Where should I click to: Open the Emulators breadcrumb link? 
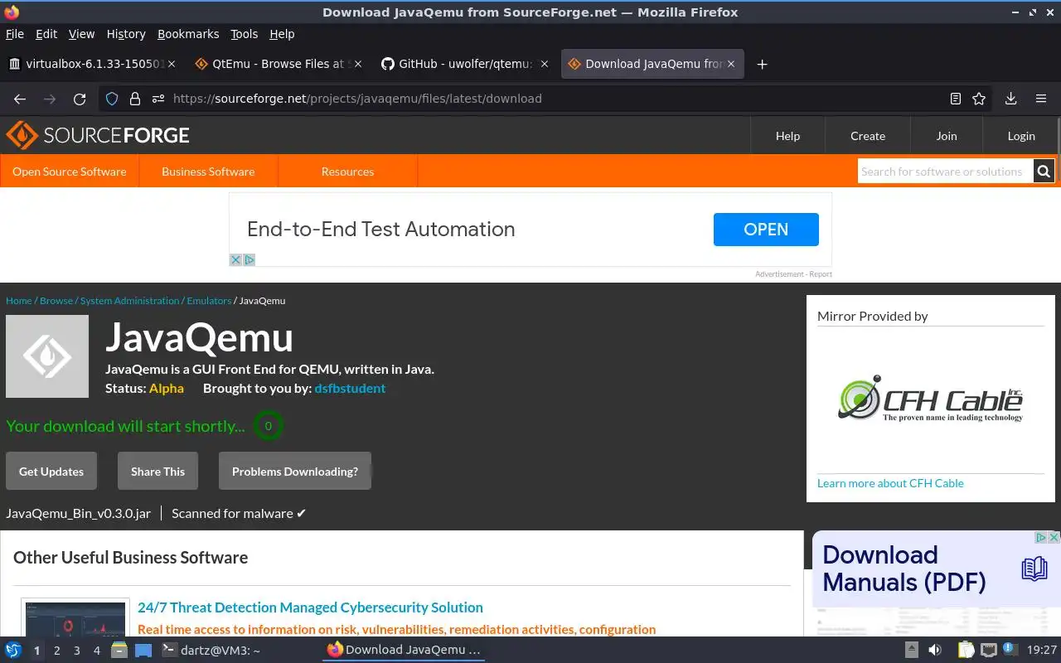pos(209,301)
